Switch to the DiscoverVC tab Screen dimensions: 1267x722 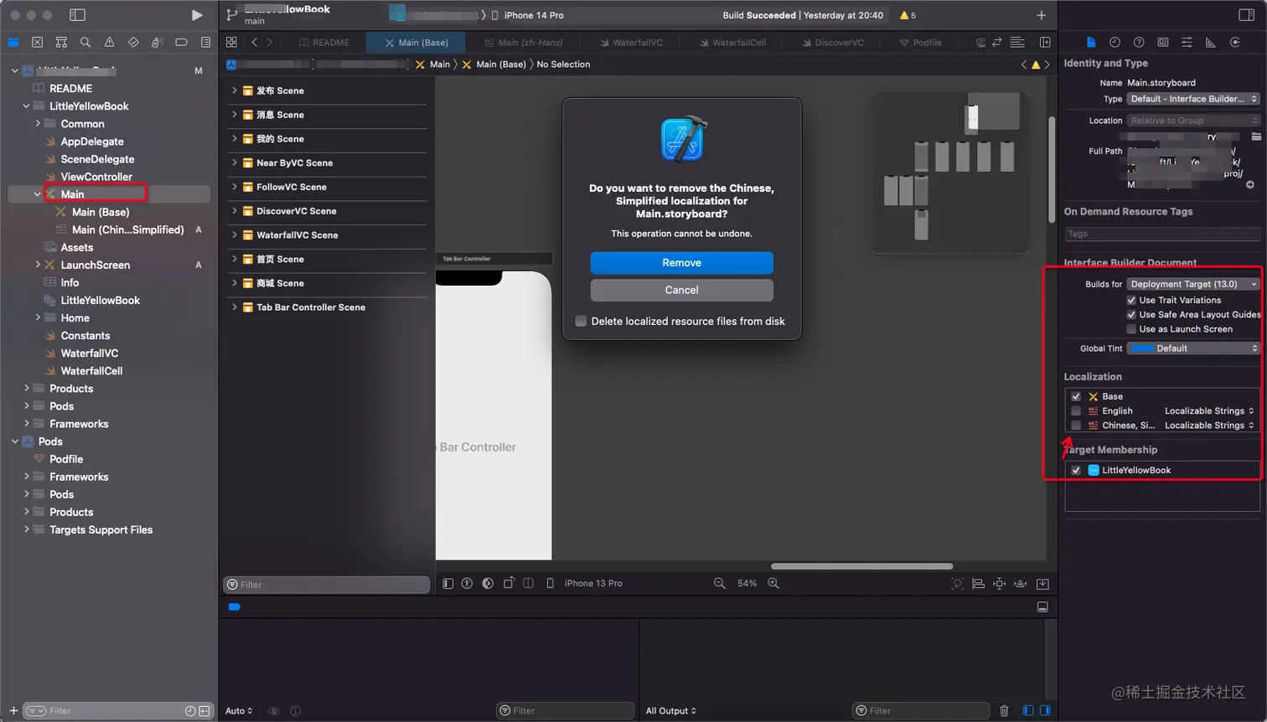coord(832,43)
